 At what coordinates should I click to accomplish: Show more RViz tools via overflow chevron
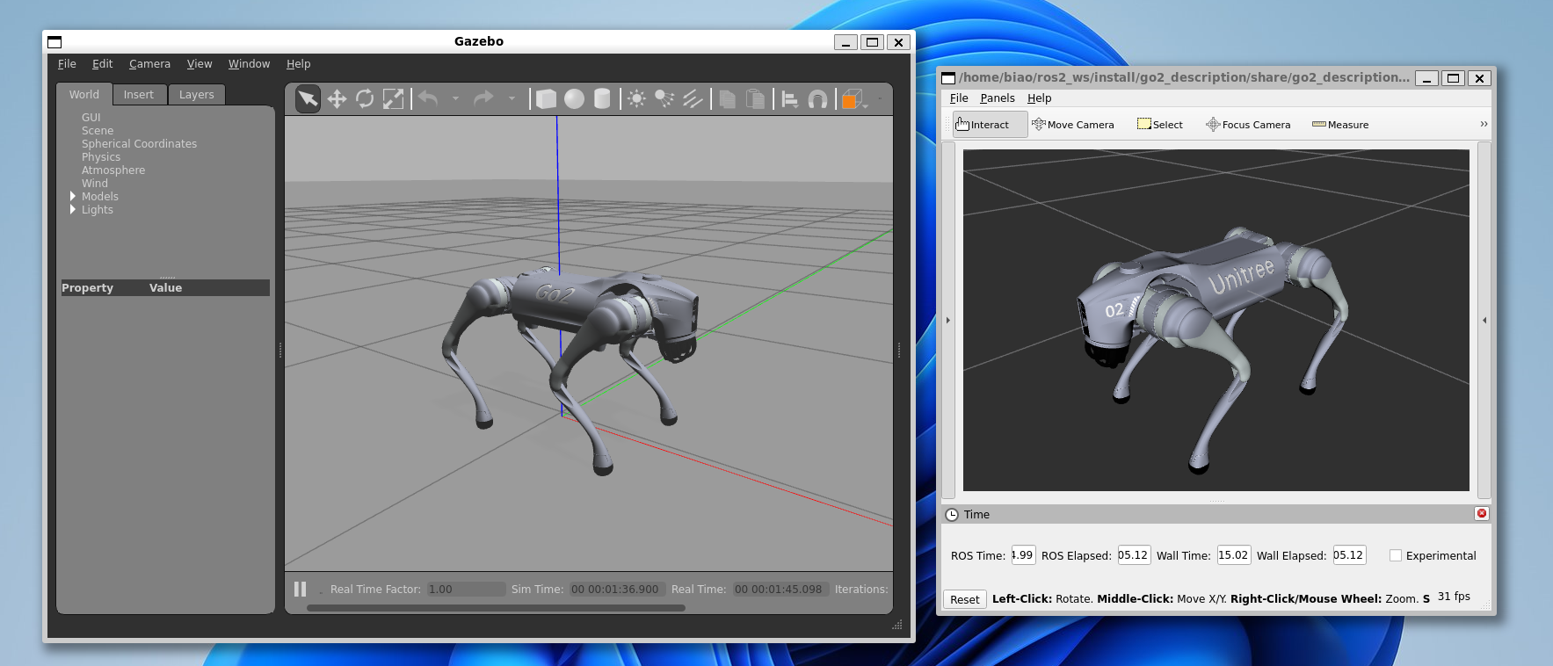pyautogui.click(x=1484, y=124)
